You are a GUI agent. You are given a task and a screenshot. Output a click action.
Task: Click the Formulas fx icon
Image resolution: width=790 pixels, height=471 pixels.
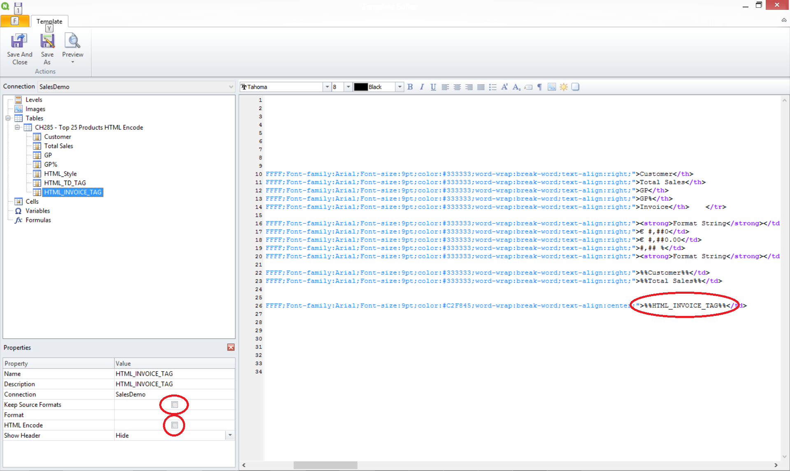coord(19,220)
